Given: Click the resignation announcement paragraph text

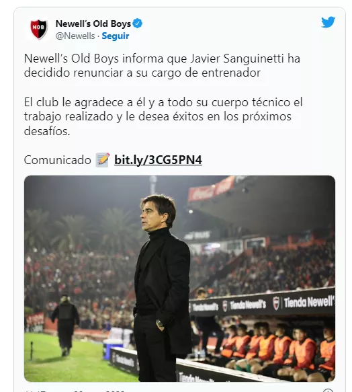Looking at the screenshot, I should point(162,66).
